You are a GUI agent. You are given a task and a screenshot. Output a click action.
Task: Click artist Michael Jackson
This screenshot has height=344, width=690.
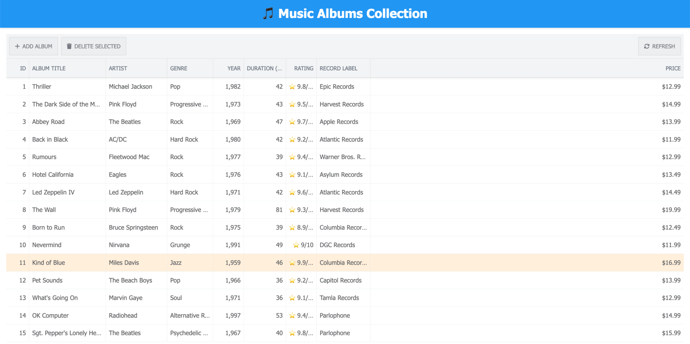[x=136, y=87]
